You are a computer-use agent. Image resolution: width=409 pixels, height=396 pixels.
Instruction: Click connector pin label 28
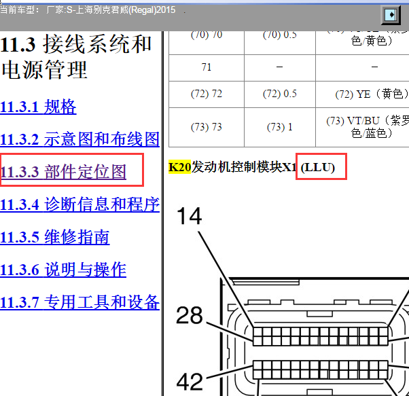pos(190,315)
